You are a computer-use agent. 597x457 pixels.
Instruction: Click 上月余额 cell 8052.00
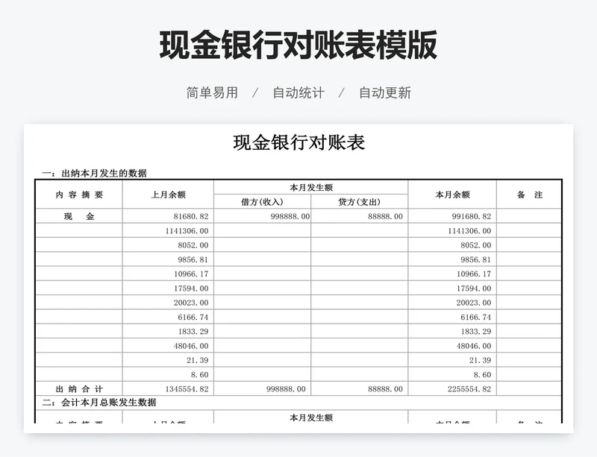pyautogui.click(x=169, y=245)
